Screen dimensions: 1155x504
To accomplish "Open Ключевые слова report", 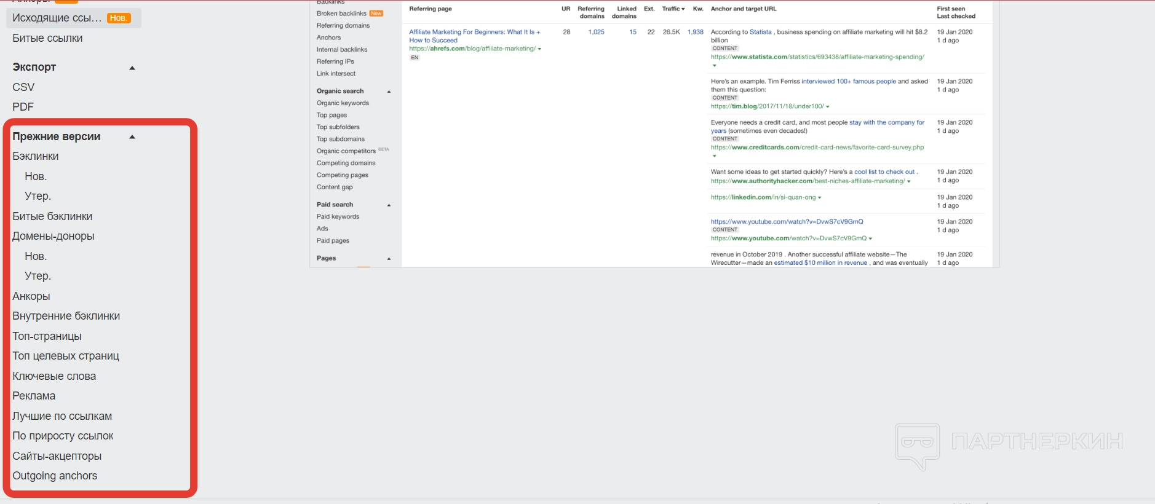I will coord(54,376).
